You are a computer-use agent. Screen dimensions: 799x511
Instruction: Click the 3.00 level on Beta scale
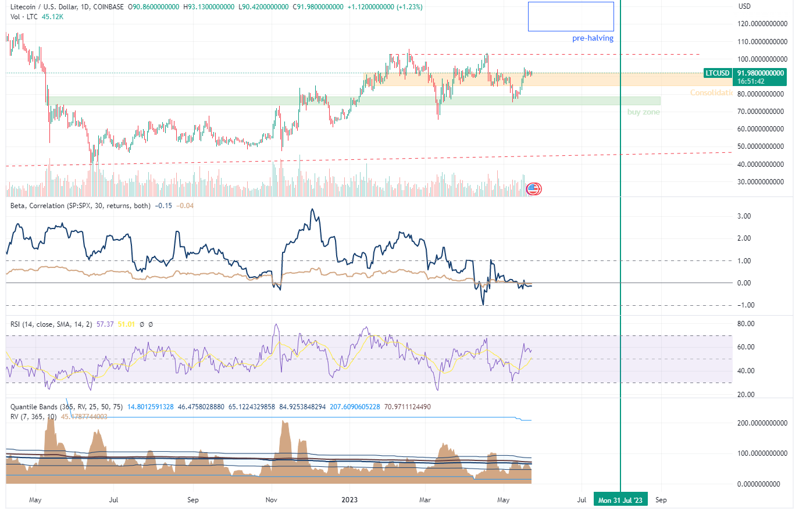point(744,216)
